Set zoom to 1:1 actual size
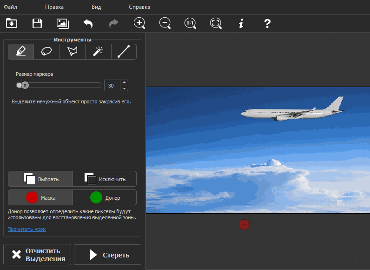This screenshot has height=270, width=370. [x=190, y=23]
